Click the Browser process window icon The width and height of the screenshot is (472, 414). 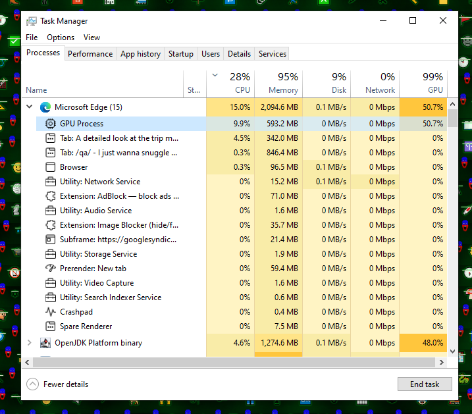coord(50,167)
